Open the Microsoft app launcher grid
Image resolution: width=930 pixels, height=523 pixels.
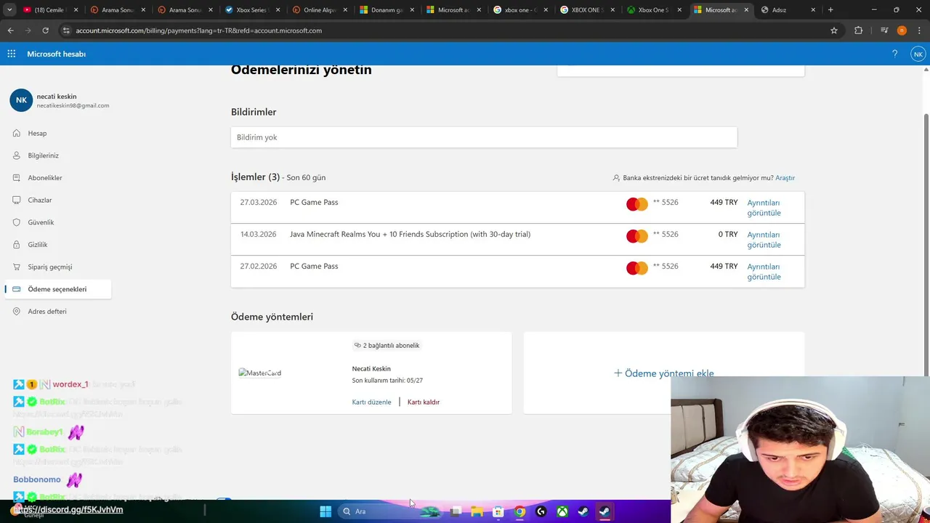pos(12,54)
